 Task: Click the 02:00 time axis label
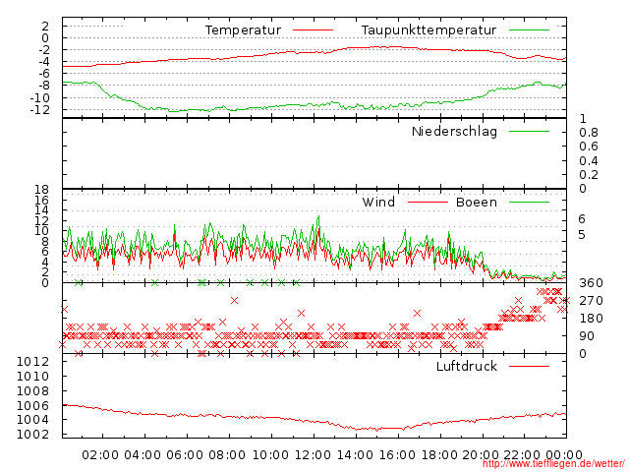pyautogui.click(x=100, y=454)
